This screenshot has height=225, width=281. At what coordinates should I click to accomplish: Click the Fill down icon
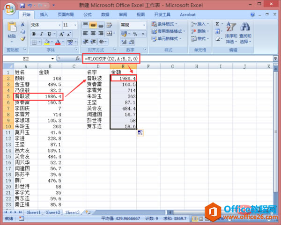[217, 32]
